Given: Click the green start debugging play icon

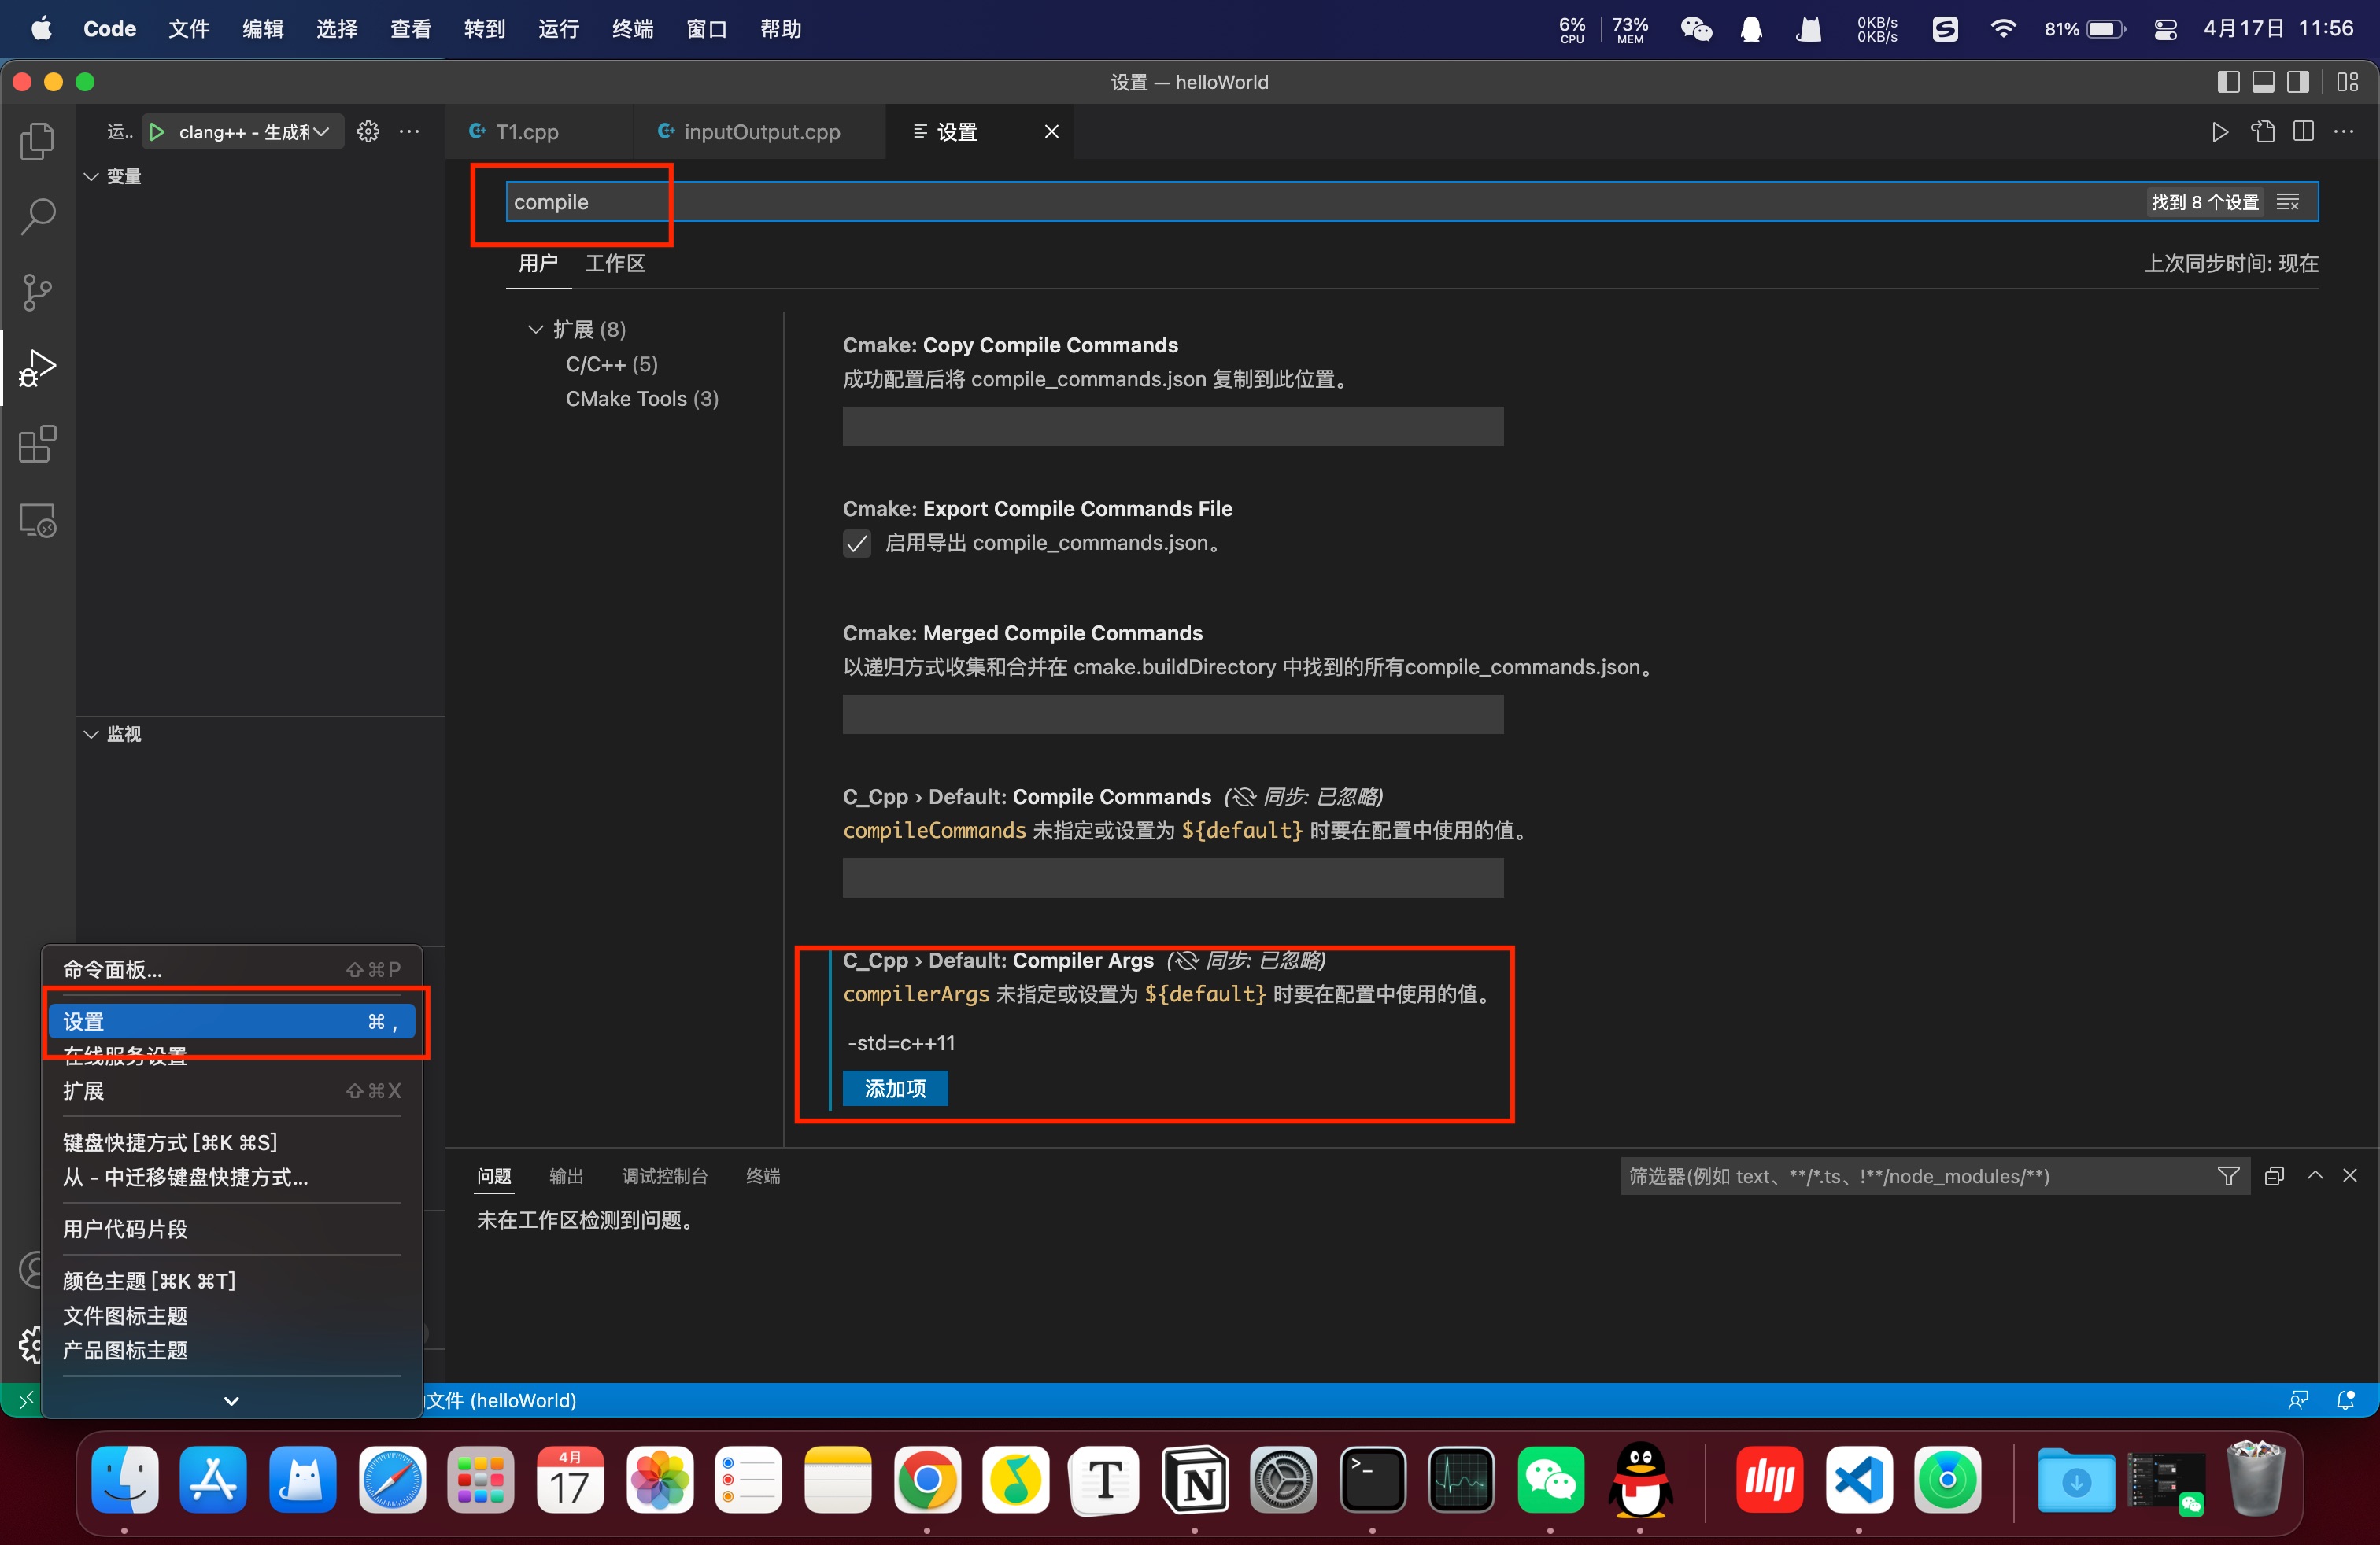Looking at the screenshot, I should coord(157,132).
